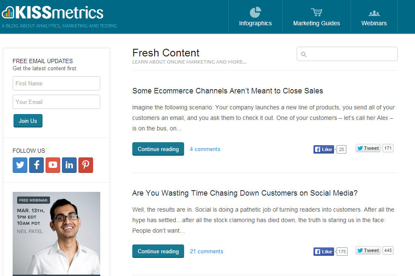This screenshot has height=276, width=415.
Task: Click the First Name input field
Action: pos(56,83)
